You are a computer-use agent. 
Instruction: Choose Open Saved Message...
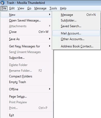click(x=27, y=20)
